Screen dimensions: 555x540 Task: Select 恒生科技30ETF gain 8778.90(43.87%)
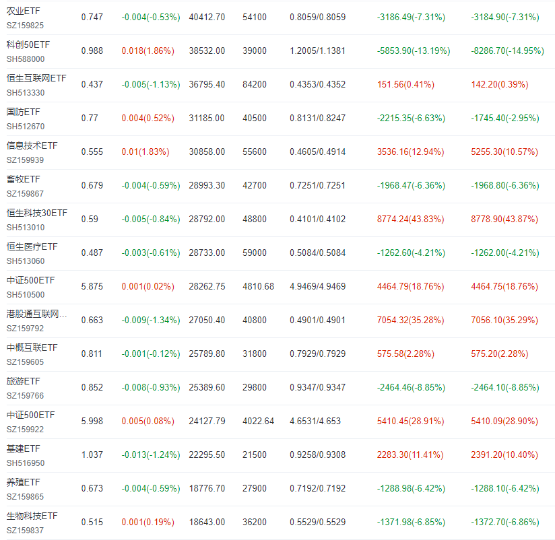(x=504, y=219)
